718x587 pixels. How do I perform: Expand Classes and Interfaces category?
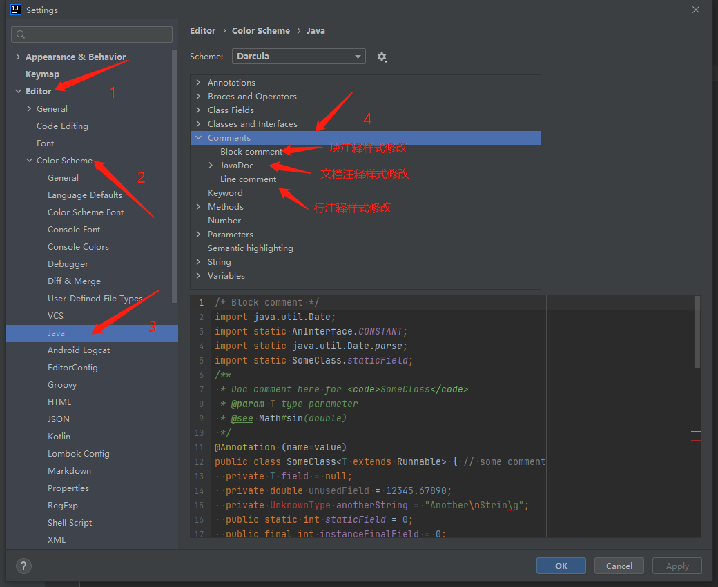(x=198, y=123)
